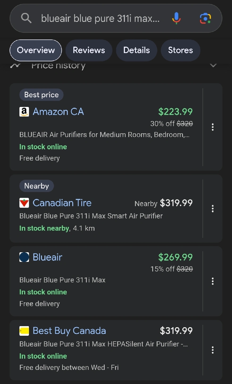The width and height of the screenshot is (232, 384).
Task: Switch to the Reviews tab
Action: point(89,50)
